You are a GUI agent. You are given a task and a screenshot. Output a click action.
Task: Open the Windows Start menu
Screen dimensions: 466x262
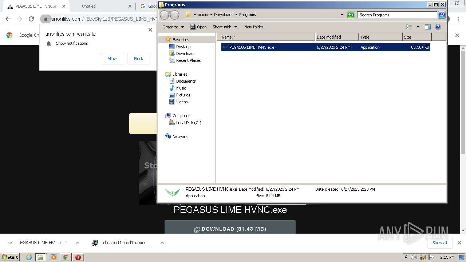pos(10,257)
